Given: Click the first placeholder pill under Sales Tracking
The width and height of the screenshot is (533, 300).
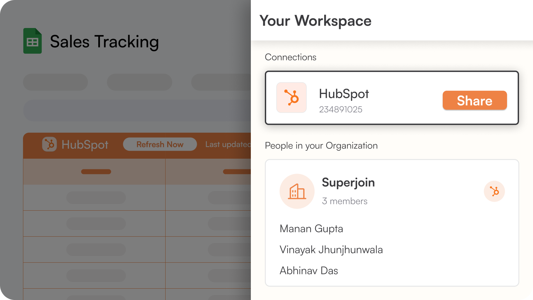Looking at the screenshot, I should 55,82.
